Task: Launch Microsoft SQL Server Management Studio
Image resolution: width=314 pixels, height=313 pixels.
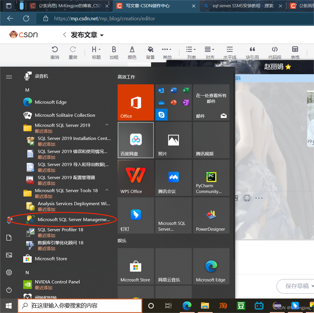Action: point(68,219)
